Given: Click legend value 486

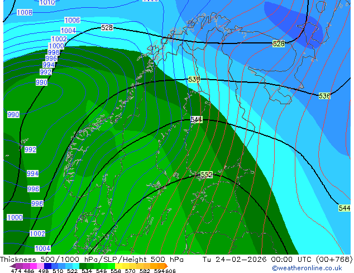Looking at the screenshot, I should (x=29, y=271).
